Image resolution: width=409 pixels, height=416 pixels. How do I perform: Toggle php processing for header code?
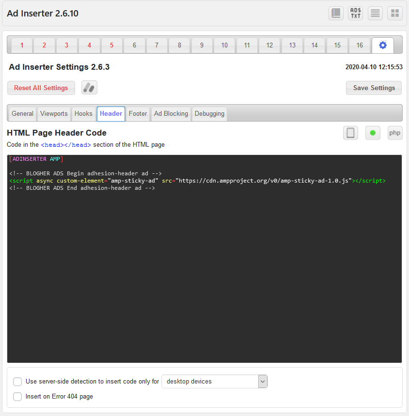[394, 133]
